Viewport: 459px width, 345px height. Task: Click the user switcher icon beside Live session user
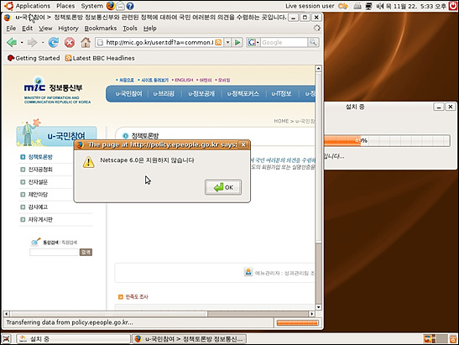(343, 6)
